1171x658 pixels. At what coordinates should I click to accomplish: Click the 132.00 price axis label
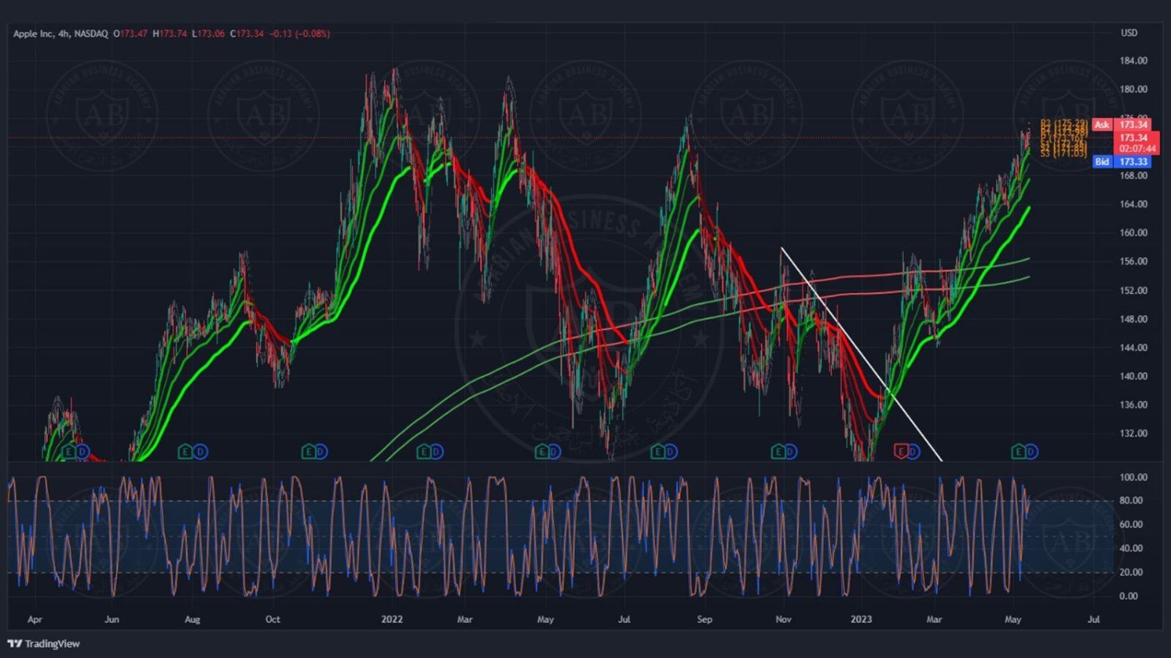[1134, 433]
